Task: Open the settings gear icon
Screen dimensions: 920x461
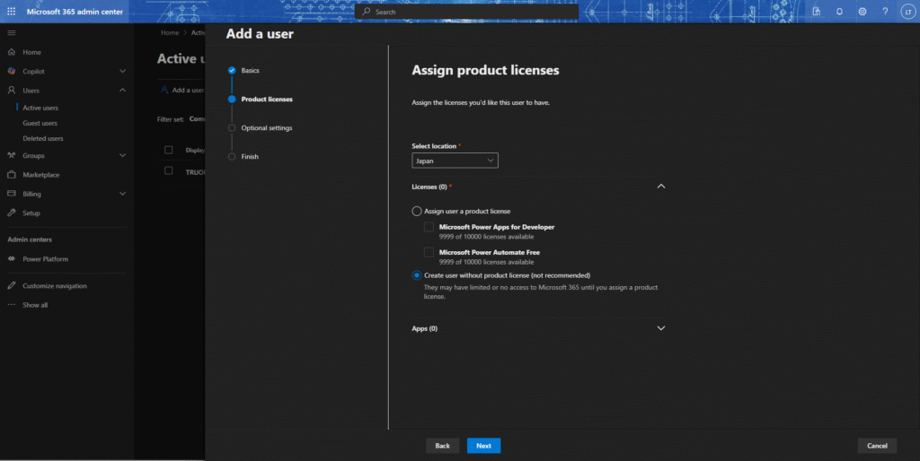Action: point(862,12)
